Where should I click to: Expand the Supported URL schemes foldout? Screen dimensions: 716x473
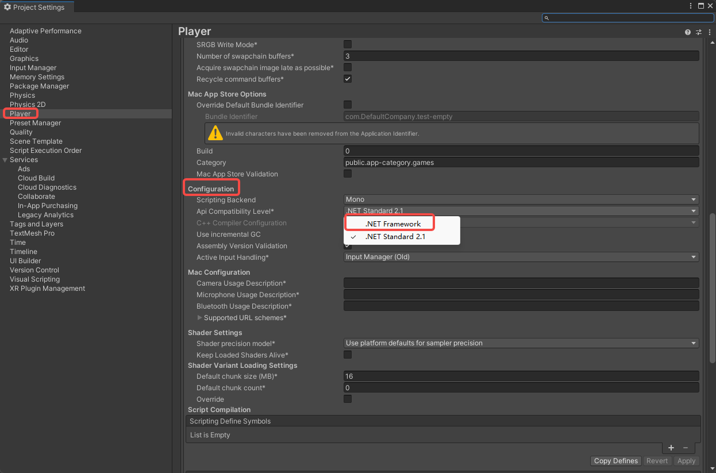click(200, 318)
